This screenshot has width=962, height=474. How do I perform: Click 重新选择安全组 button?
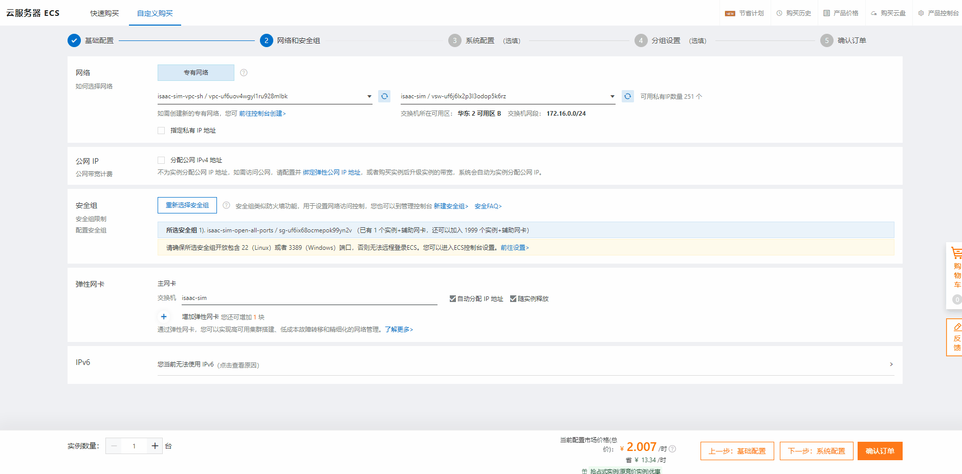click(187, 205)
